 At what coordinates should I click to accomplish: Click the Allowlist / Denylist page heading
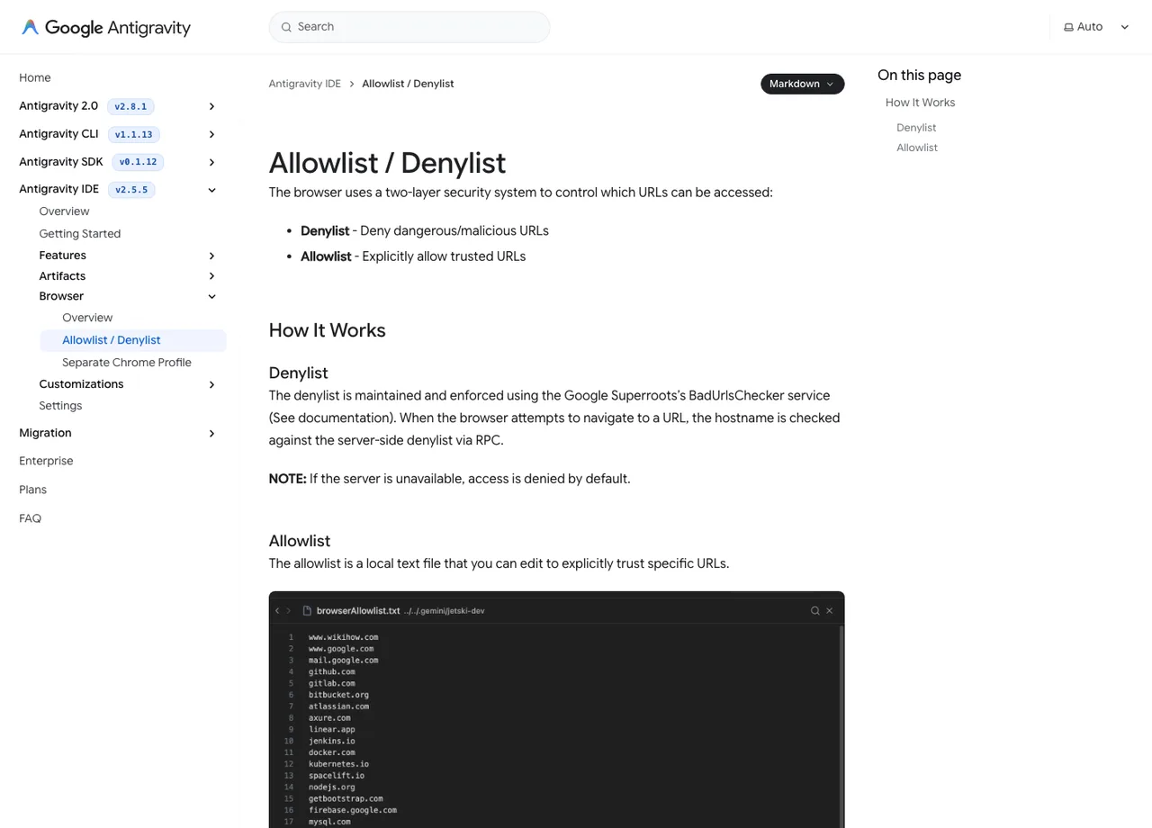387,163
